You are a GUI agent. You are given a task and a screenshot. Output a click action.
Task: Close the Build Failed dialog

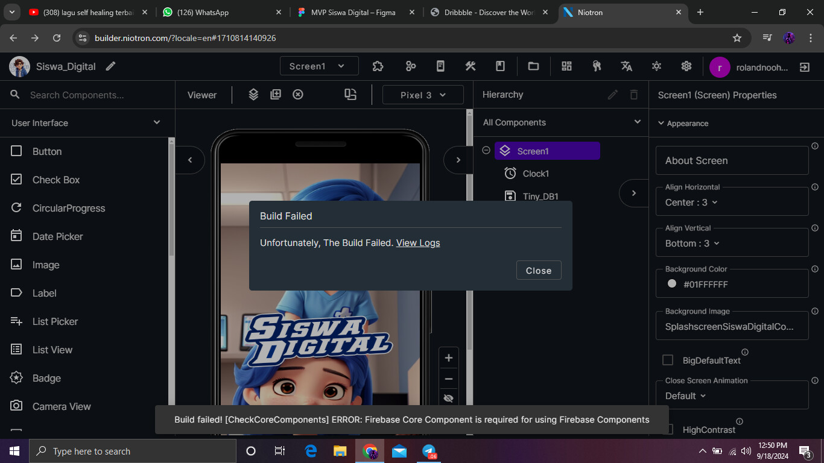point(539,271)
